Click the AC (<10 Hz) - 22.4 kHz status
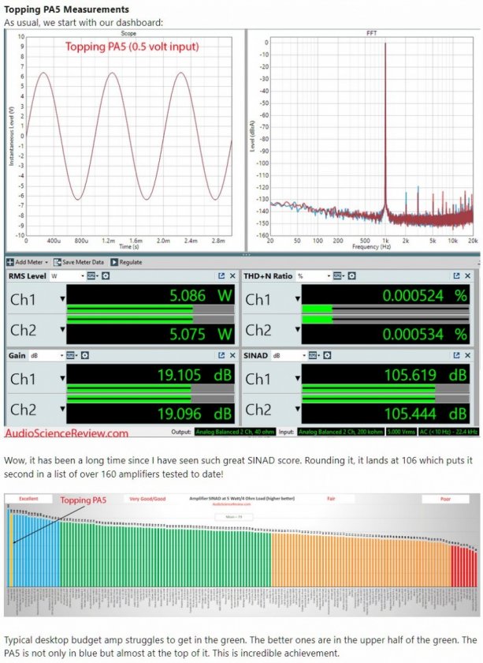The image size is (483, 663). coord(449,432)
